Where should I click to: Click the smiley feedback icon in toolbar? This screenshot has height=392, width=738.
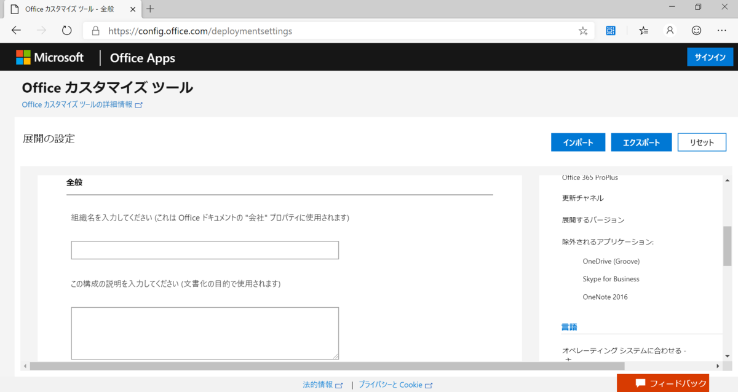pos(696,31)
